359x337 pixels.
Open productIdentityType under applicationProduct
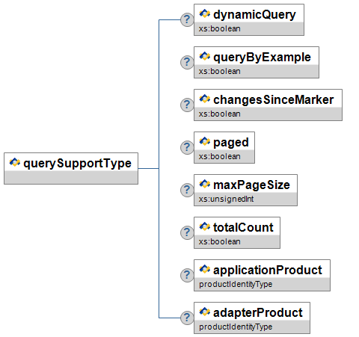(236, 284)
